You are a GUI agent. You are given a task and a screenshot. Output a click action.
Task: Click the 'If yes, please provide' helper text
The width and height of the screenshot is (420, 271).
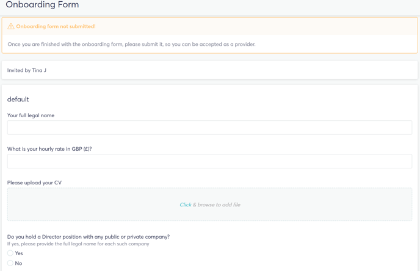pos(78,244)
